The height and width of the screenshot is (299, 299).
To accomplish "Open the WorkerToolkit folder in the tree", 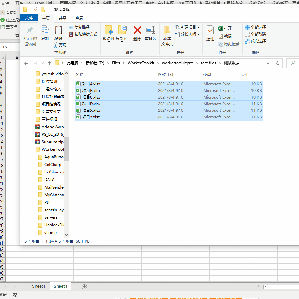I will coord(52,149).
